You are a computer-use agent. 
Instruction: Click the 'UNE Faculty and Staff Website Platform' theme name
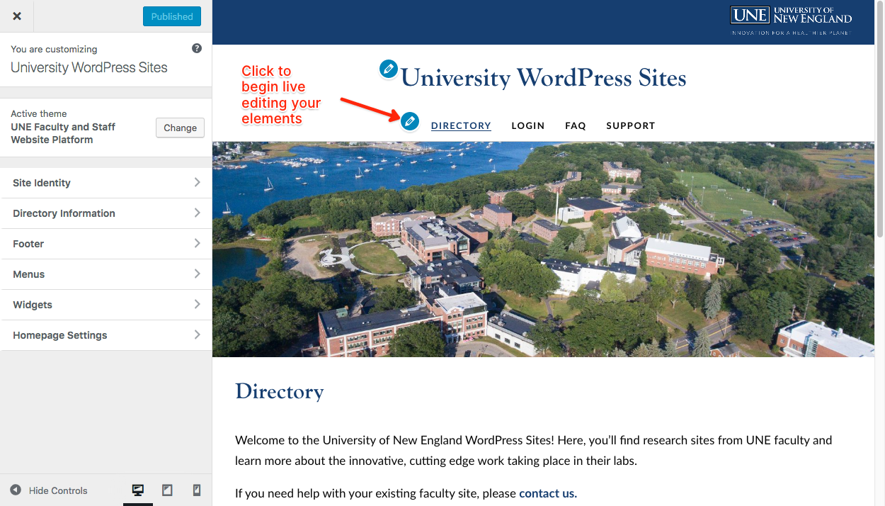(x=63, y=133)
